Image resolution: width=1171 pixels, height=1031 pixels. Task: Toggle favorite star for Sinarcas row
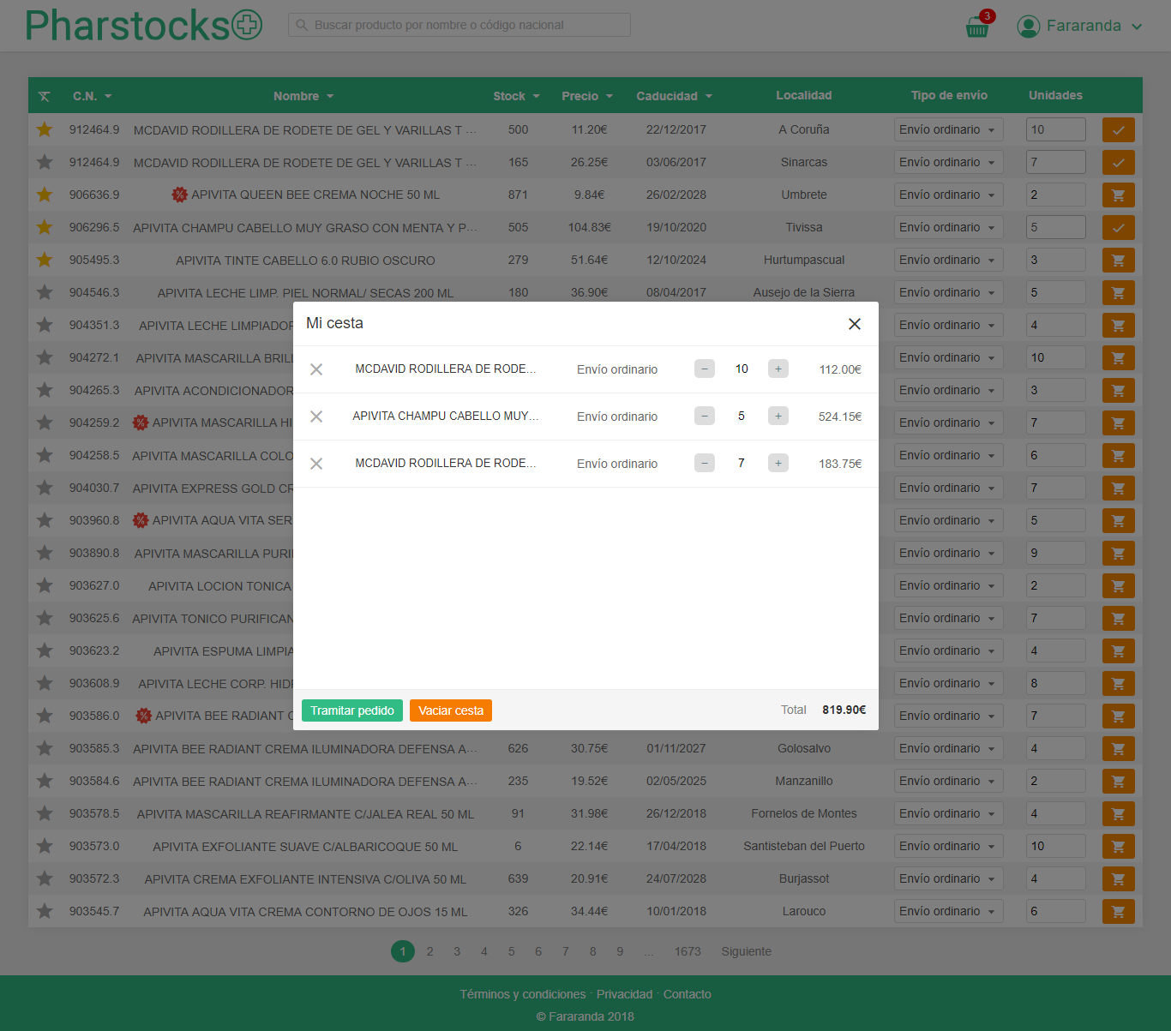45,162
